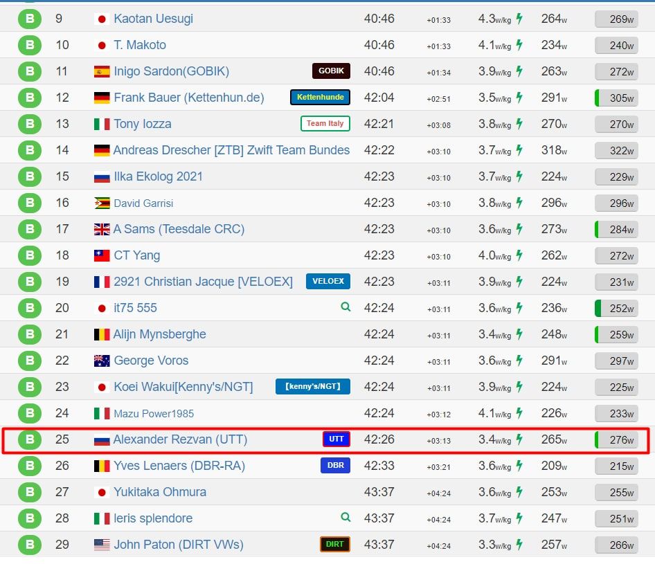This screenshot has height=564, width=655.
Task: Click lightning bolt icon in John Paton row
Action: click(x=519, y=545)
